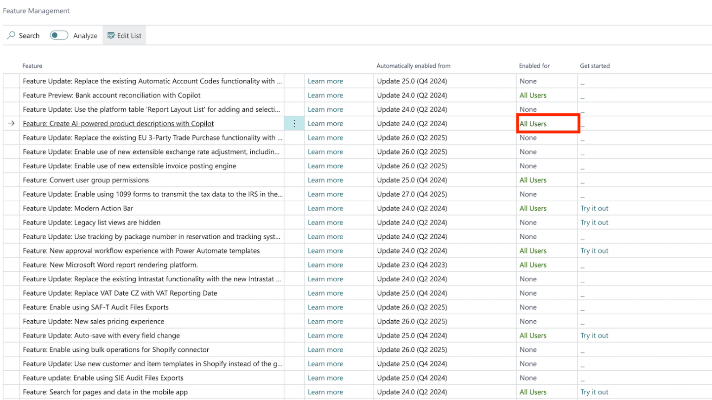Open Learn more for tracking by package number

pos(325,236)
